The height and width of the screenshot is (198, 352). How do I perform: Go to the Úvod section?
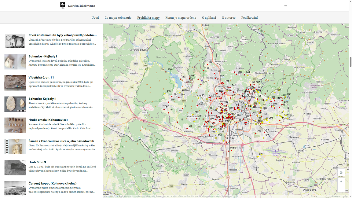point(95,18)
